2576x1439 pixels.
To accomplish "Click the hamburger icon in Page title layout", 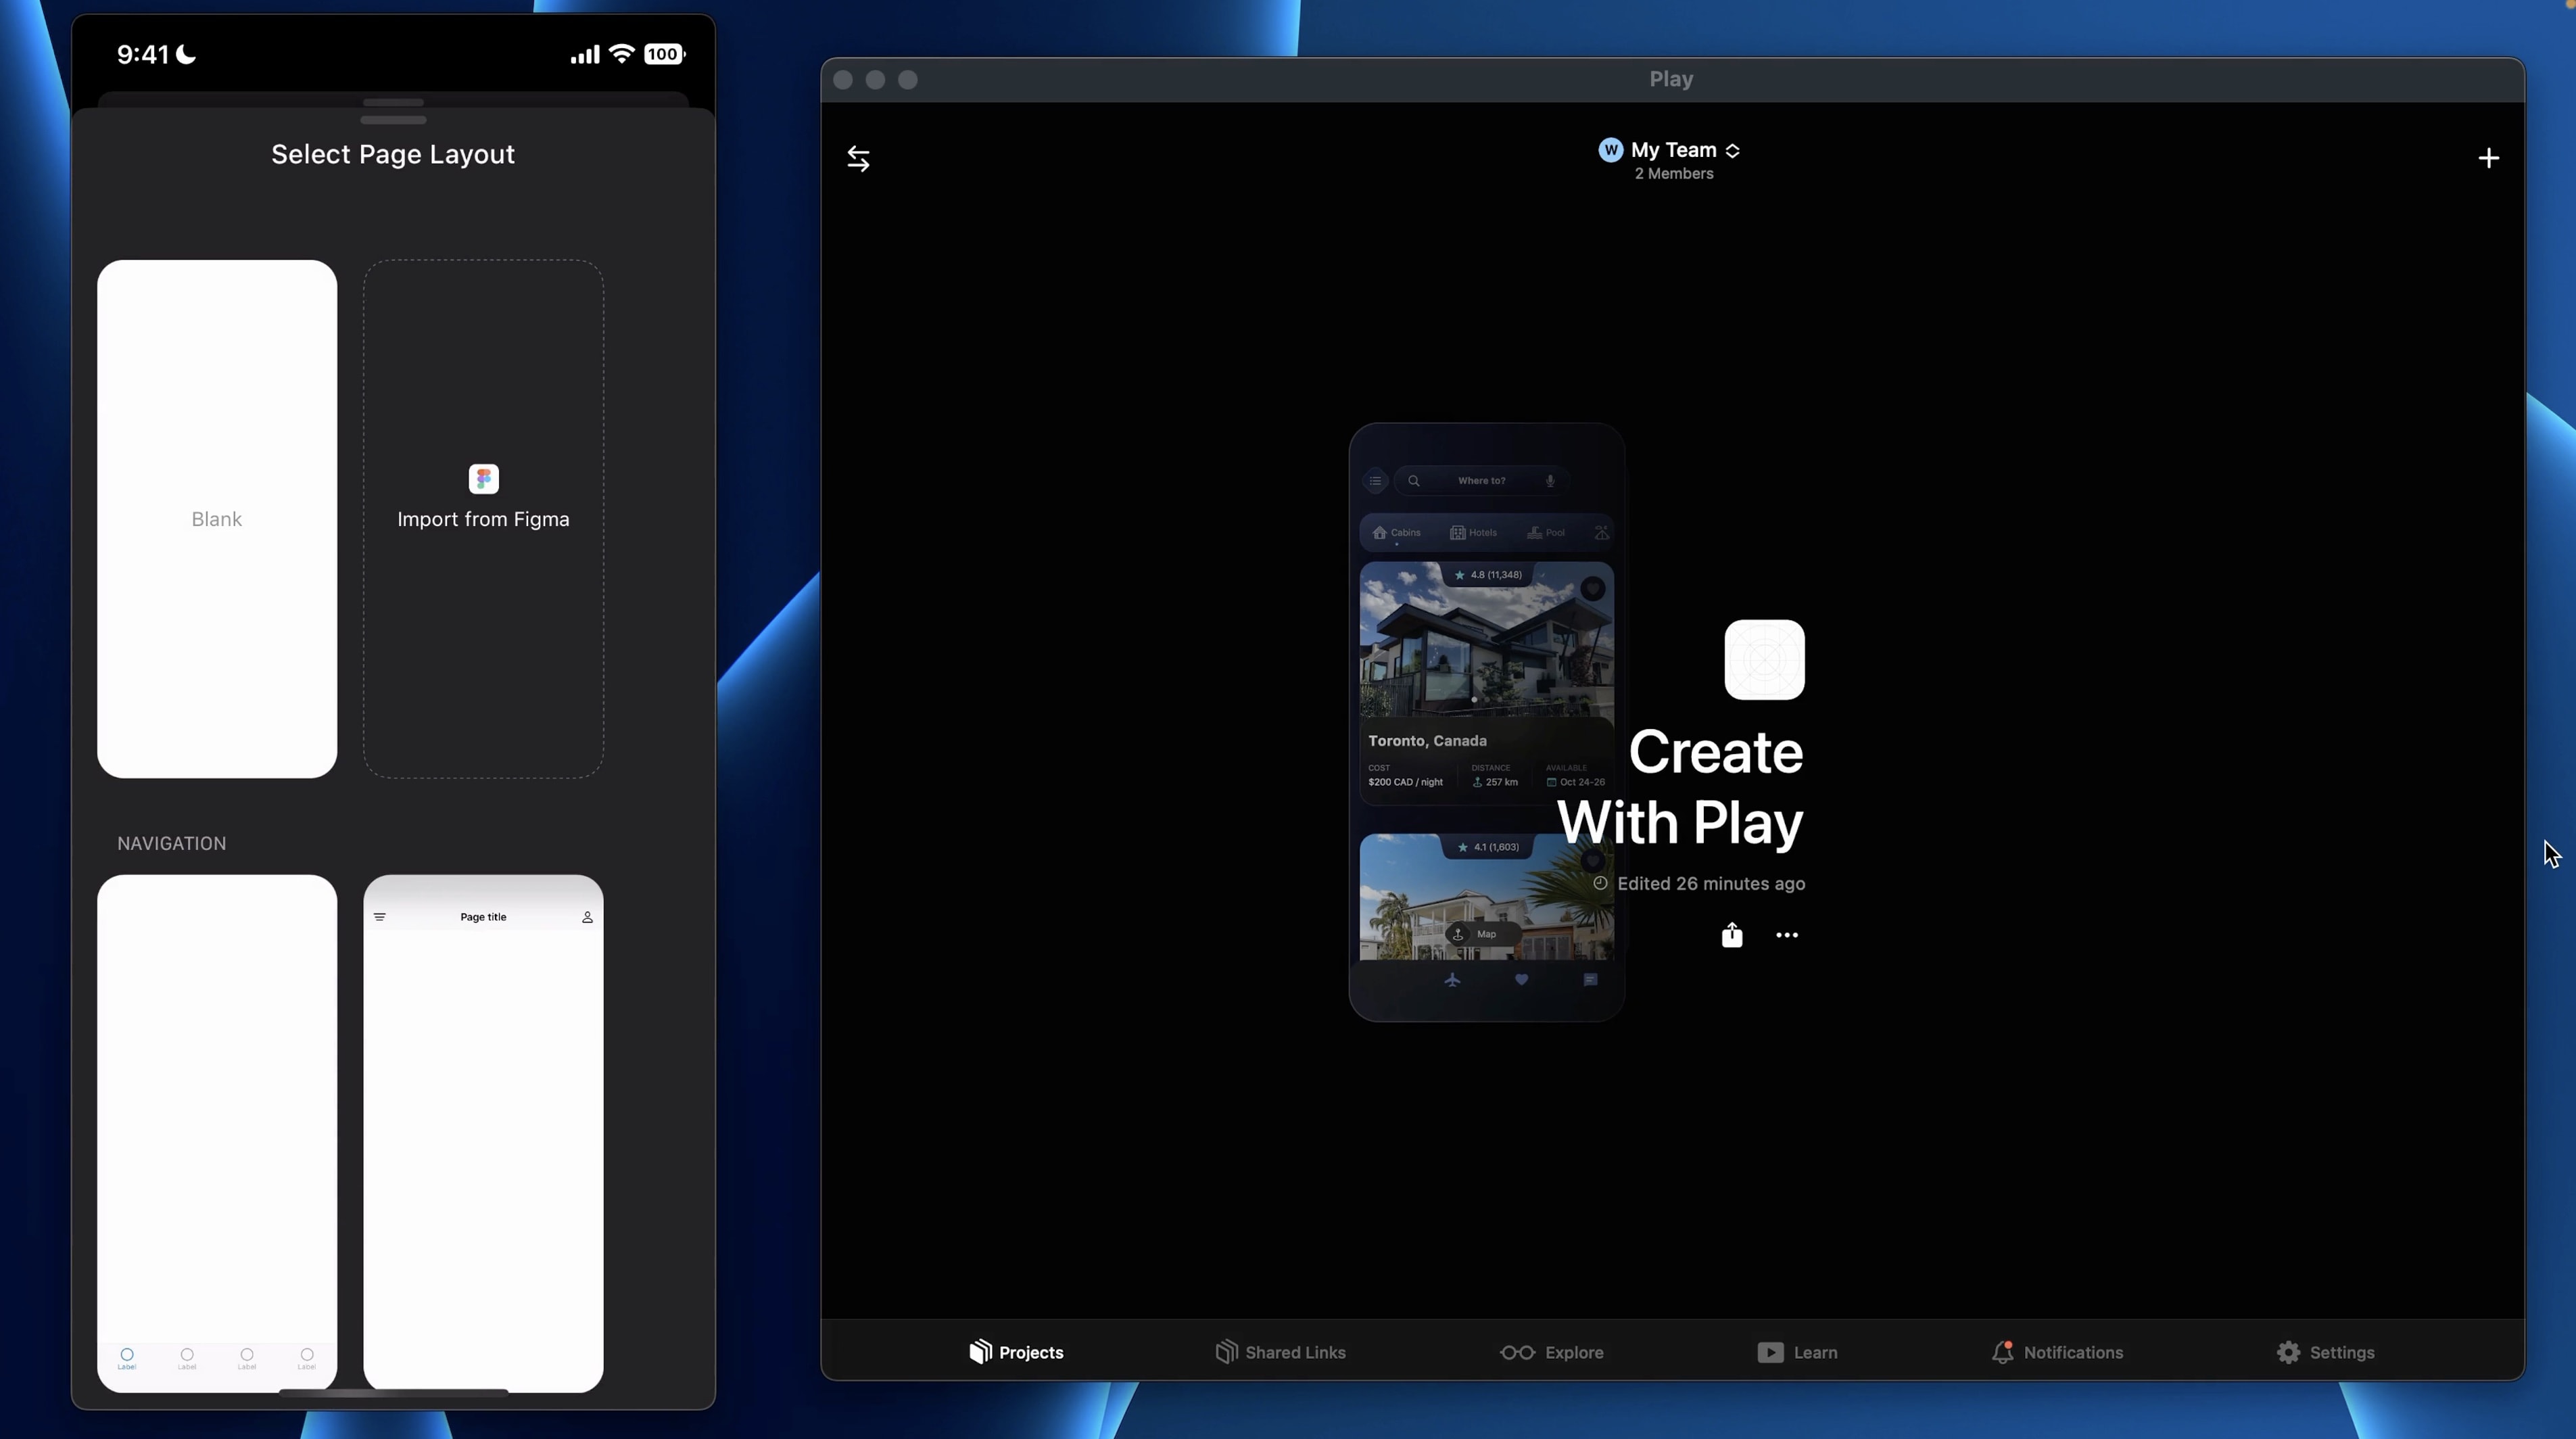I will [379, 917].
